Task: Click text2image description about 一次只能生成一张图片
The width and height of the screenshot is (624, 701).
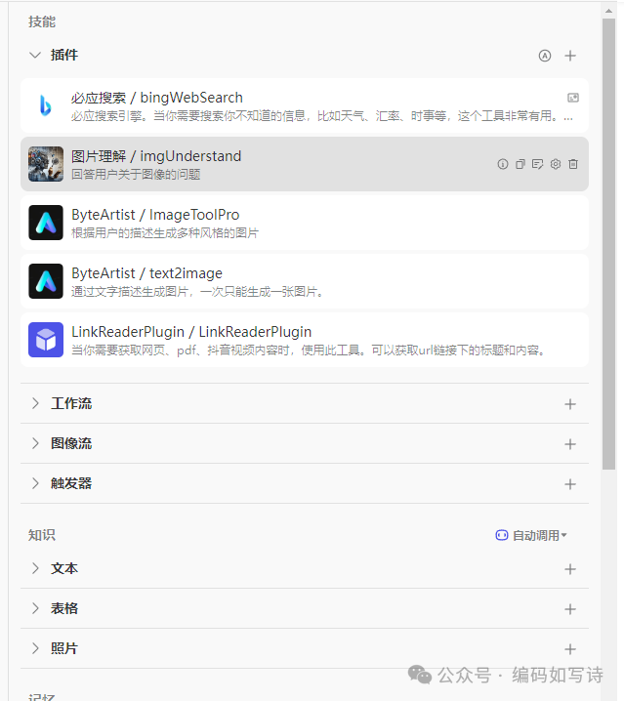Action: 197,292
